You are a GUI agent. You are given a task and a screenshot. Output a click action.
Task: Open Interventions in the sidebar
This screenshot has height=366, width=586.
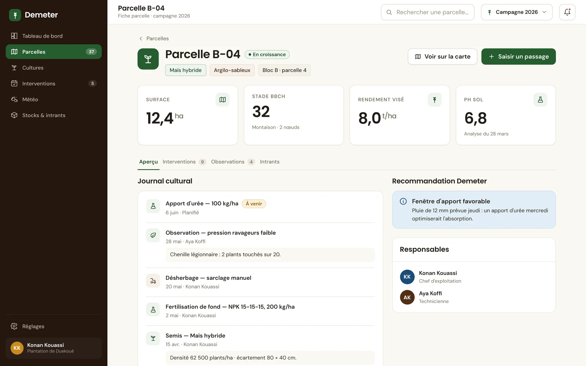(54, 84)
